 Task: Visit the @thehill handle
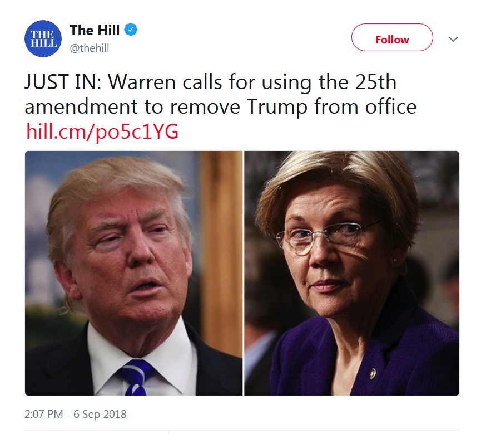(90, 48)
